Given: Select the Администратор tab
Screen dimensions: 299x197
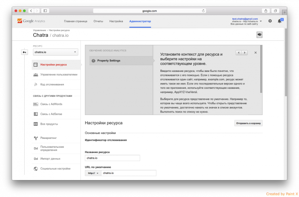Looking at the screenshot, I should [x=140, y=21].
